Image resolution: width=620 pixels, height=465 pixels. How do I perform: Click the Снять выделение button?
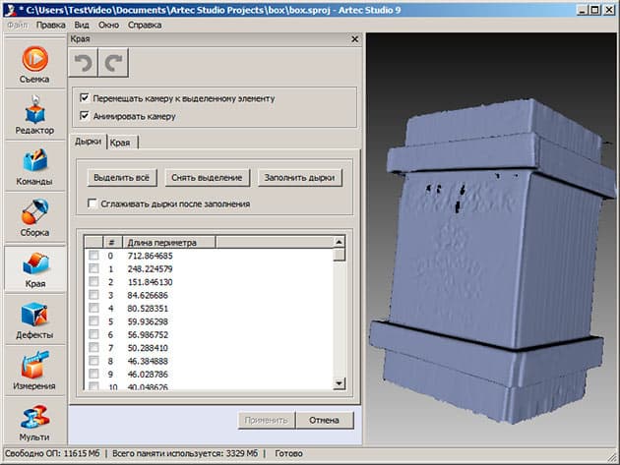pyautogui.click(x=207, y=178)
